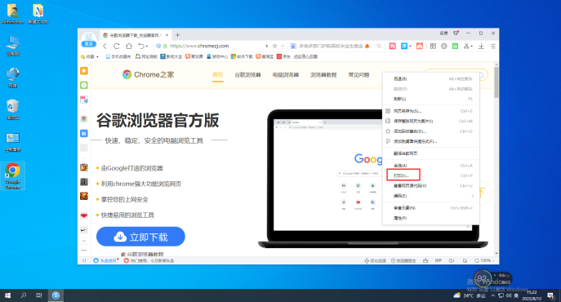Open the orange game extension icon
Viewport: 561px width, 302px height.
pos(419,46)
